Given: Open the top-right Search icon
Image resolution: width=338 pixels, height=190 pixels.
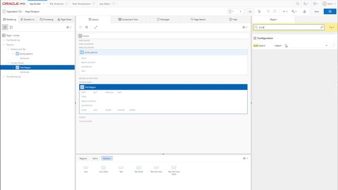Looking at the screenshot, I should pyautogui.click(x=298, y=4).
